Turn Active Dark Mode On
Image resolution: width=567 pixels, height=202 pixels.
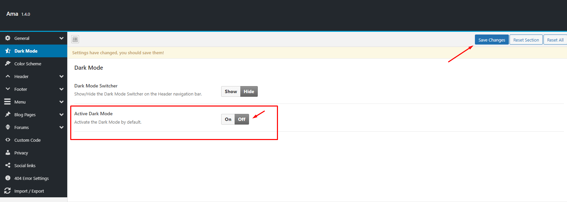point(228,119)
